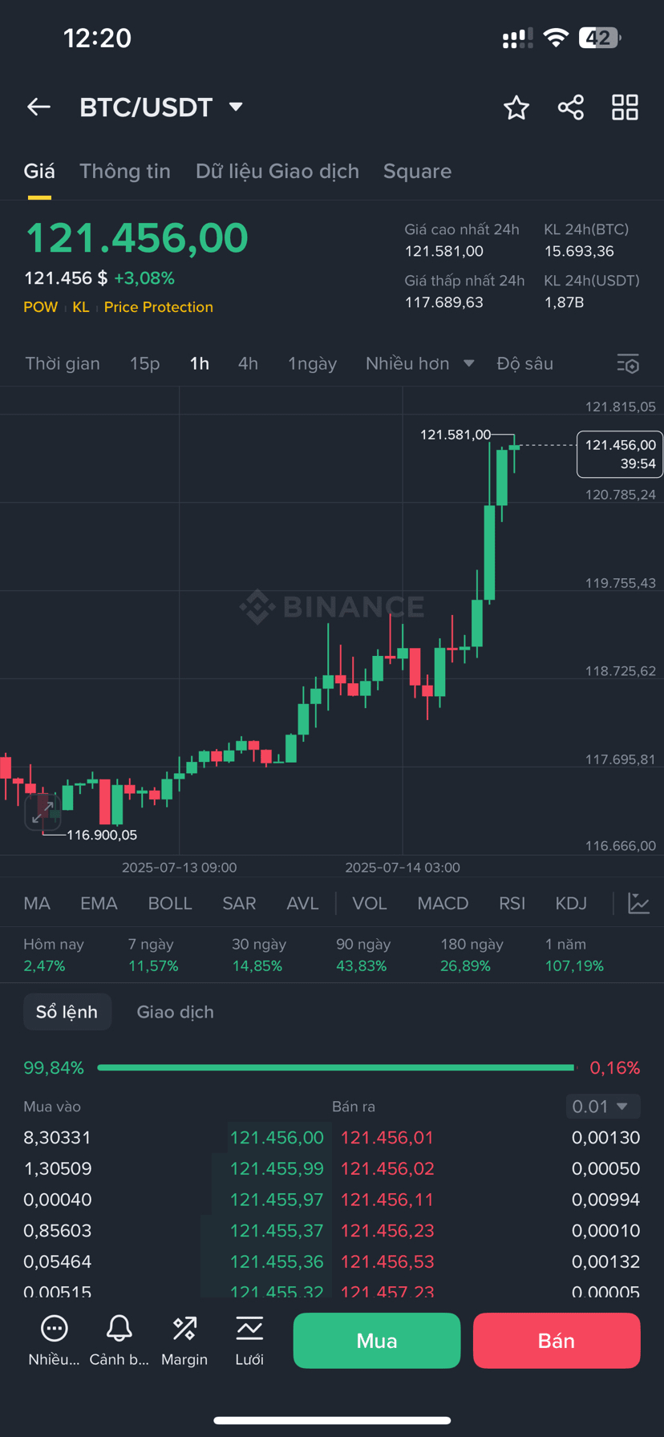
Task: Tap the 1 năm 107,19% performance
Action: pyautogui.click(x=574, y=955)
